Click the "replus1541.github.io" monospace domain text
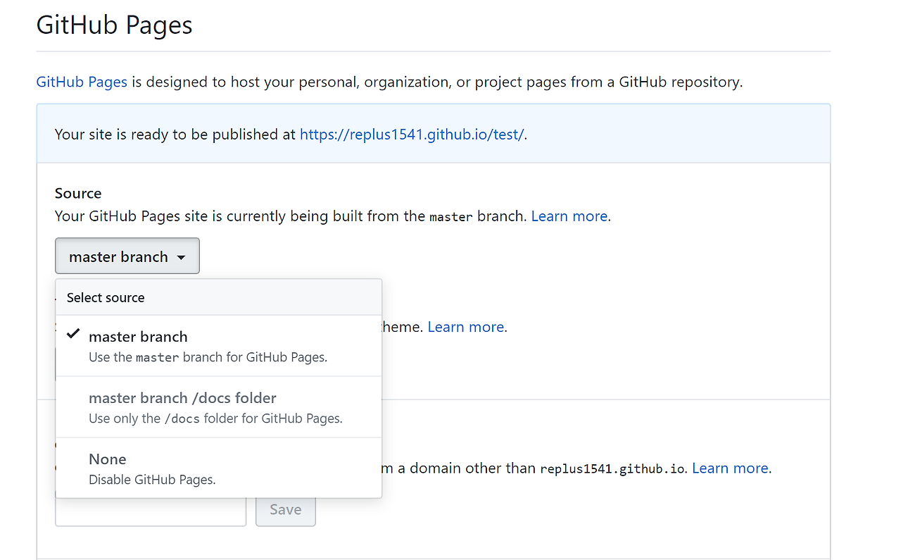This screenshot has width=901, height=560. pos(612,469)
